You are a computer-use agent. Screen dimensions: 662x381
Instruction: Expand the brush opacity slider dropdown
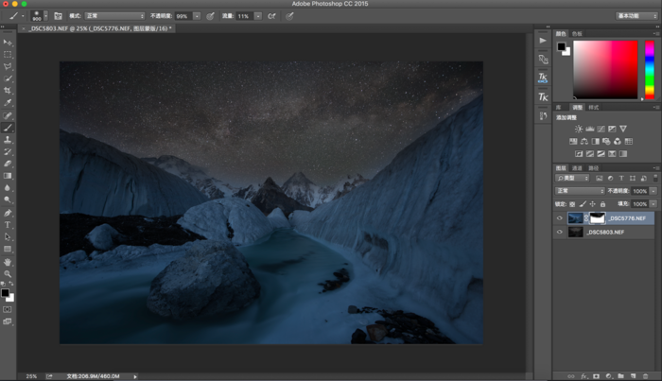(x=197, y=16)
